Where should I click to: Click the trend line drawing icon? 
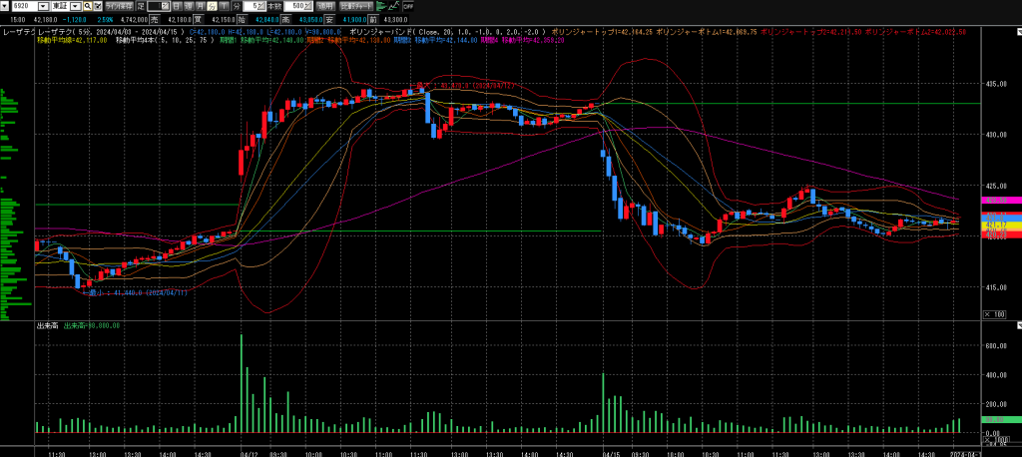[393, 6]
